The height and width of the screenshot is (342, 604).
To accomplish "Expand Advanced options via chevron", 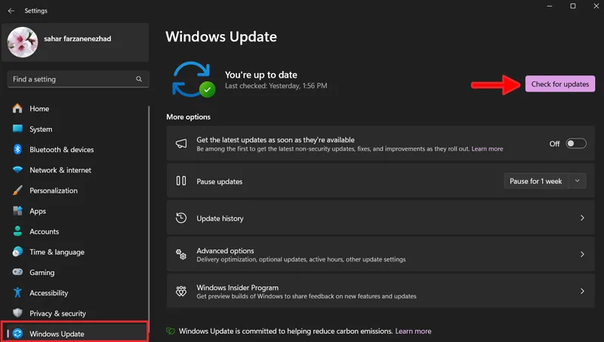I will click(x=582, y=254).
